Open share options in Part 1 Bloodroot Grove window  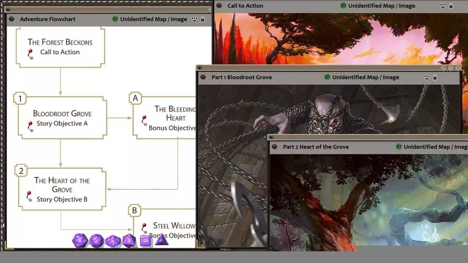[427, 77]
